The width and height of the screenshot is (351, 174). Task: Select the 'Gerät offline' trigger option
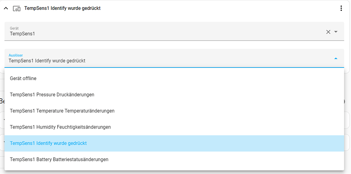(x=23, y=78)
